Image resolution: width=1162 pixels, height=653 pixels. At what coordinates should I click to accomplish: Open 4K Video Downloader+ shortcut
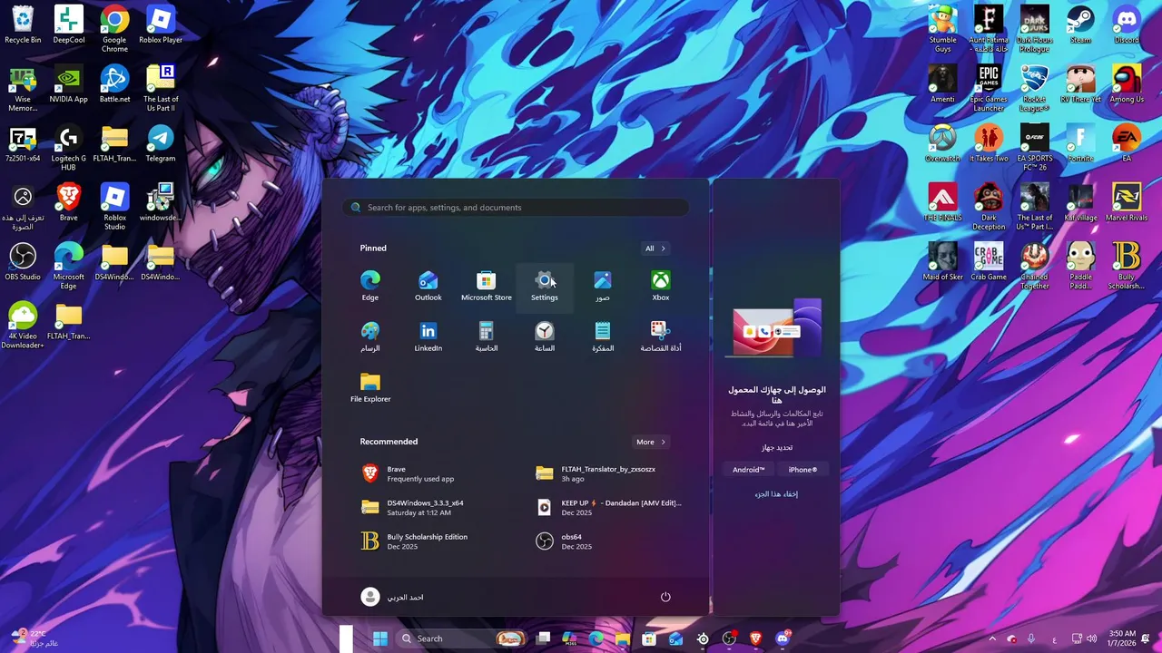[23, 326]
